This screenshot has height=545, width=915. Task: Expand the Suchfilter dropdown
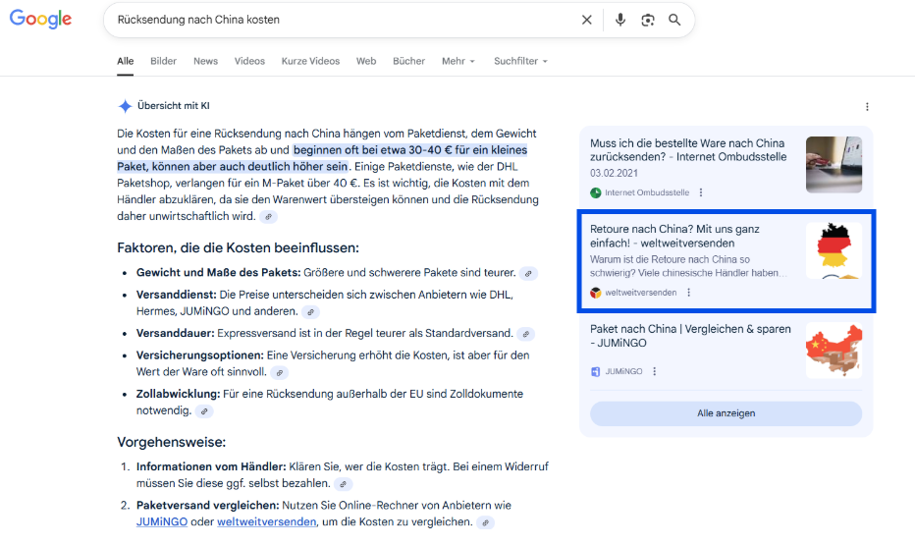520,61
